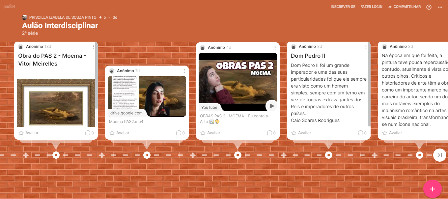Click caption 'OBRAS PAS 2 | MOEMA - Eu conto a Arte'
Viewport: 448px width, 199px height.
(234, 119)
